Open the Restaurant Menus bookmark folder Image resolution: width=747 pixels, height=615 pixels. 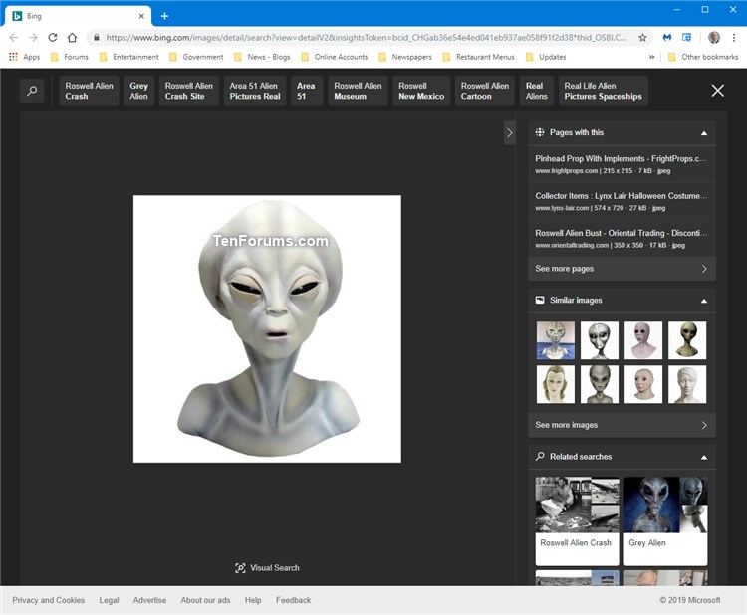(x=479, y=57)
